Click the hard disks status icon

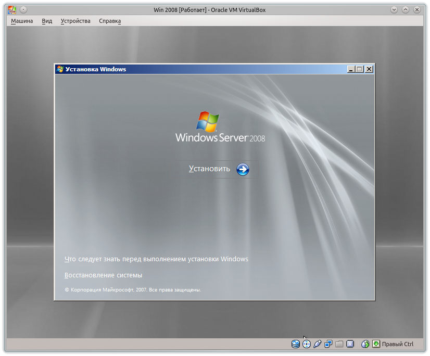click(296, 344)
